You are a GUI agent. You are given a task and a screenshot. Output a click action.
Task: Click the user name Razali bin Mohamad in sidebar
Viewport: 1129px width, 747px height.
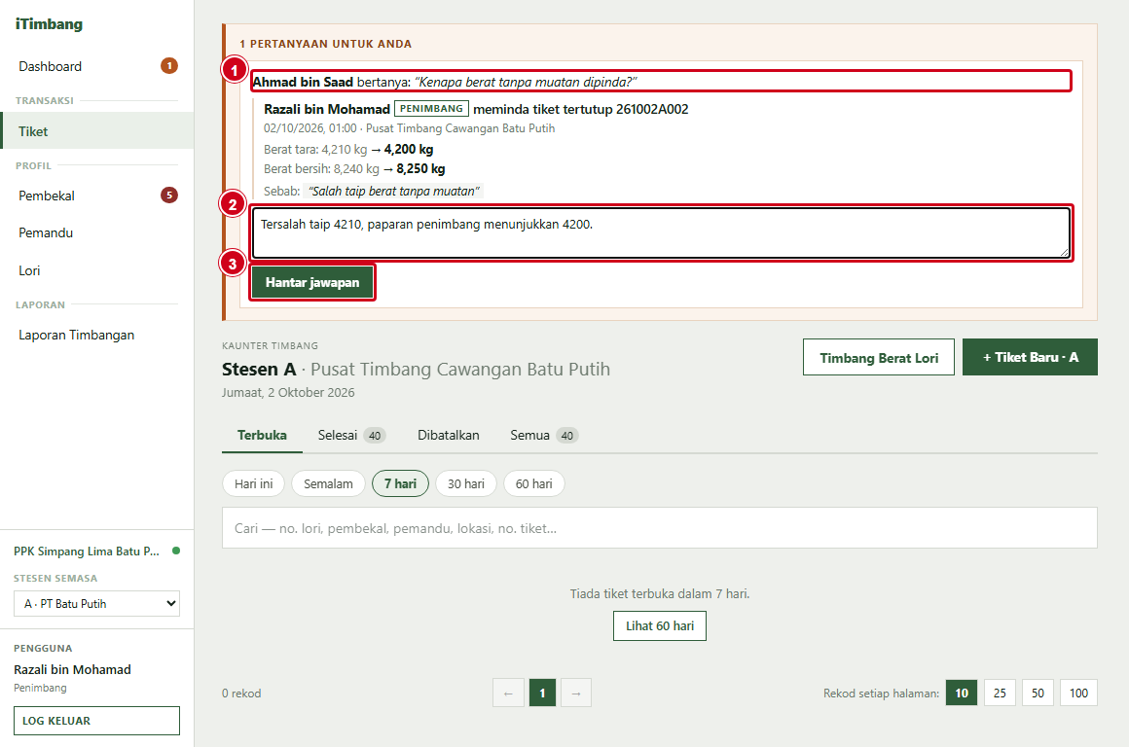tap(72, 669)
